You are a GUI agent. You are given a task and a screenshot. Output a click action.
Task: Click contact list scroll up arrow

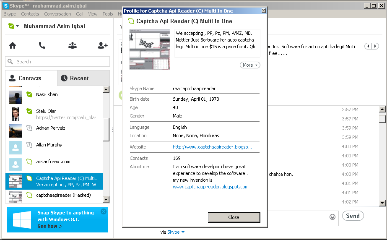point(106,89)
